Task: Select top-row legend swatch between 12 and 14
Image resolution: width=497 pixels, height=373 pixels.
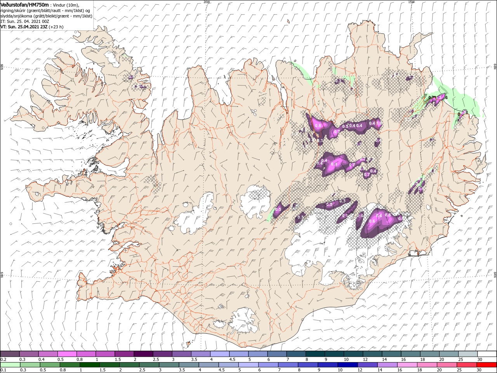Action: [x=372, y=354]
